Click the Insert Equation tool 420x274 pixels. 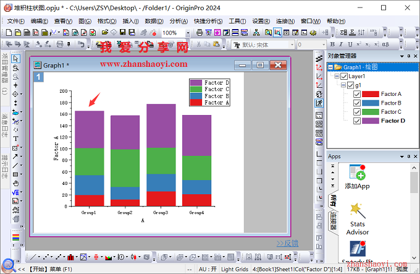click(15, 192)
